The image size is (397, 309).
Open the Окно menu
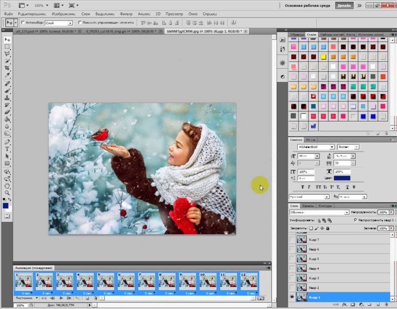(x=192, y=14)
